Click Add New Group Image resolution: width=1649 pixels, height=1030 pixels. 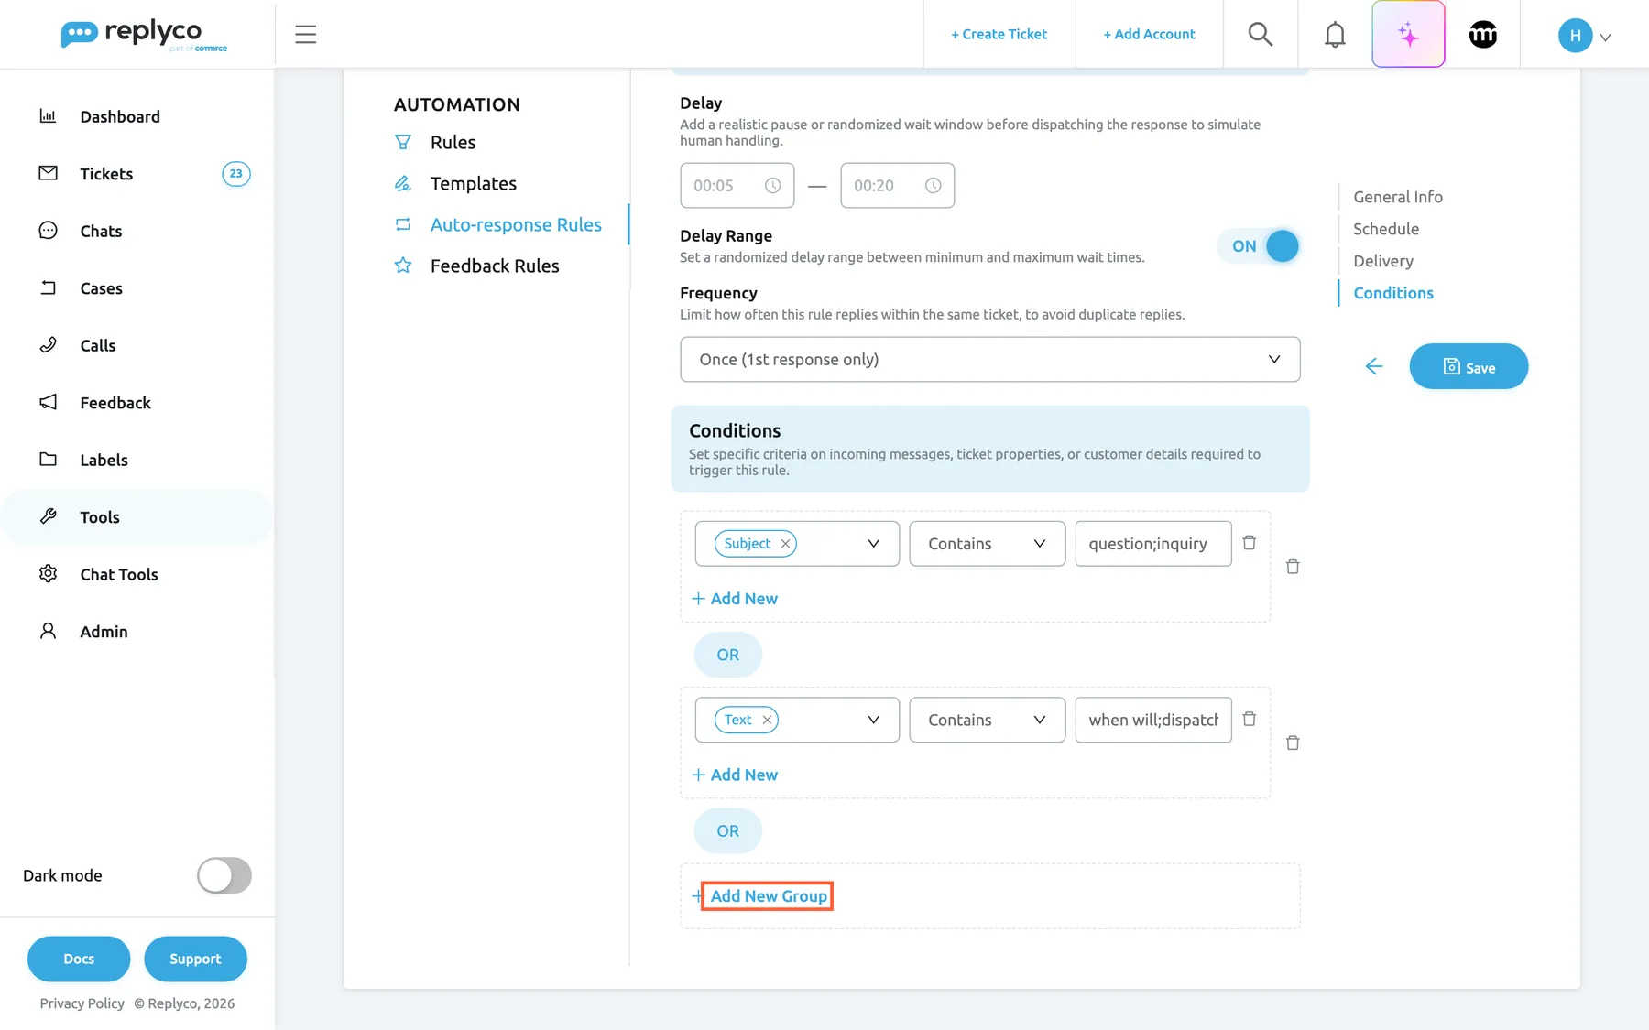(x=768, y=895)
